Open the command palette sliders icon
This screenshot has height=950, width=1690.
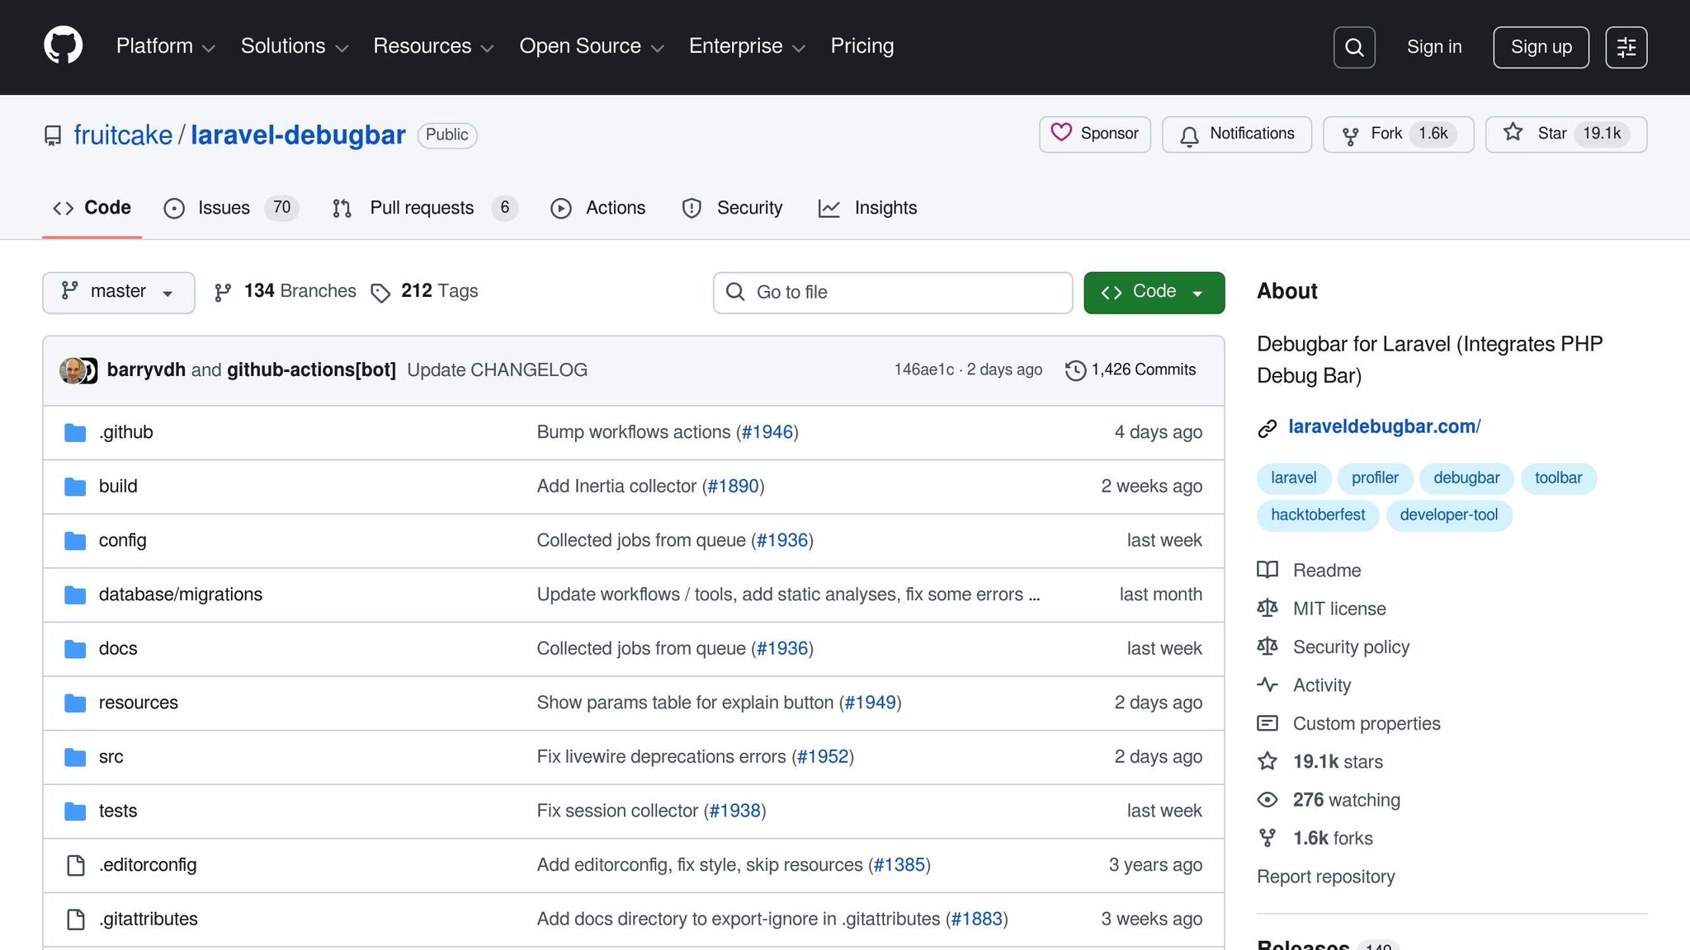tap(1626, 47)
